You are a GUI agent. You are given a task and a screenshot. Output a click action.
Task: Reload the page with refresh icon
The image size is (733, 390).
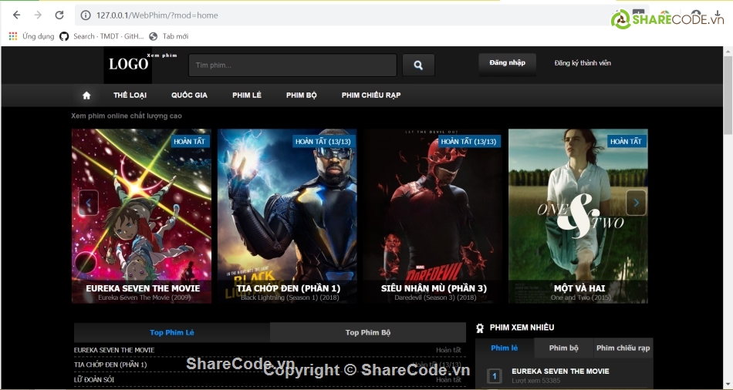59,15
